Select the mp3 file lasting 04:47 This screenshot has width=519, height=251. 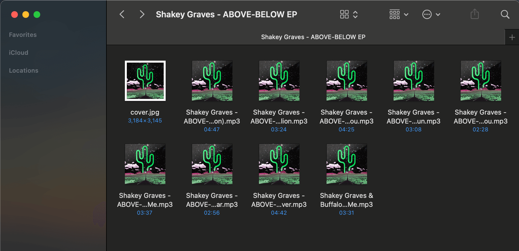[212, 81]
